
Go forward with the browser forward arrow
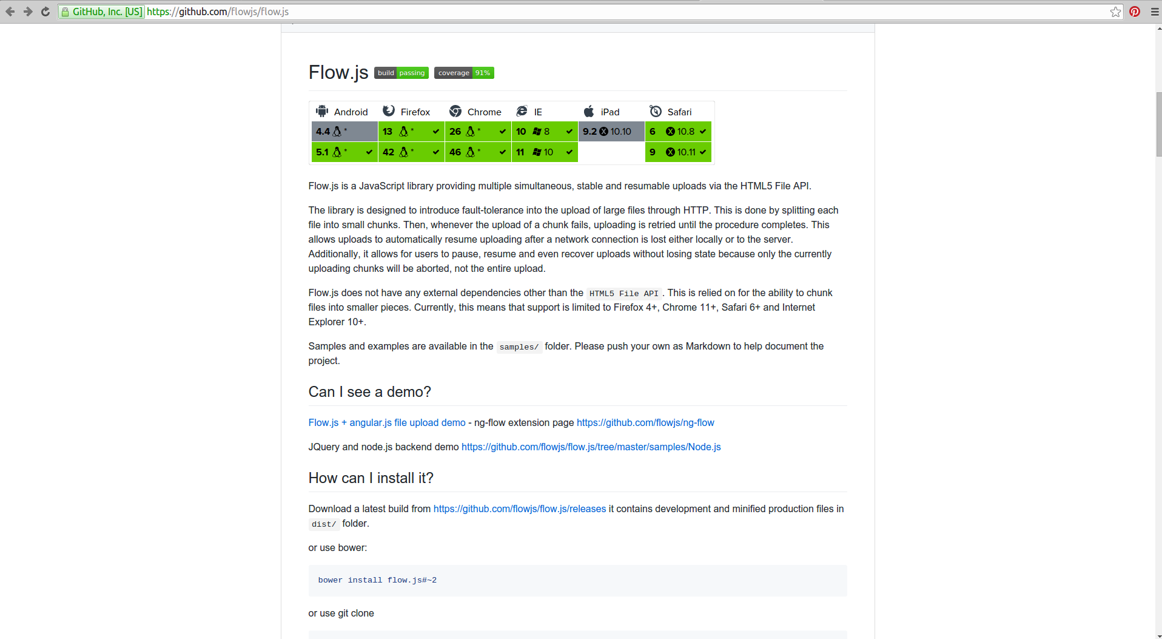tap(28, 12)
